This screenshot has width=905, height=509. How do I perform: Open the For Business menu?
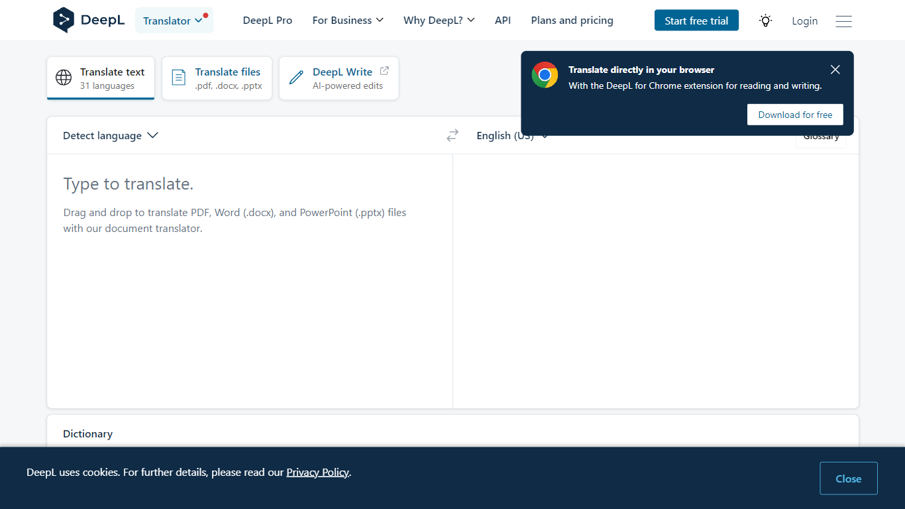pyautogui.click(x=348, y=21)
